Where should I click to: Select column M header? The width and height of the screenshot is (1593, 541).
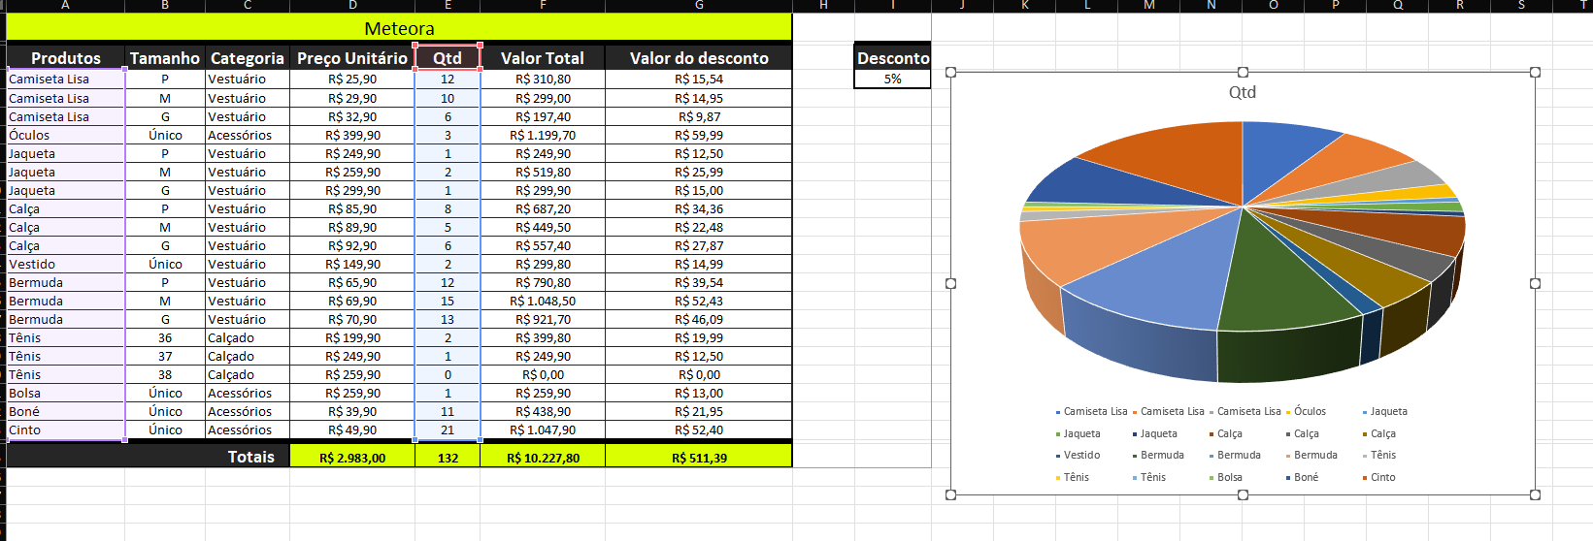(1149, 5)
